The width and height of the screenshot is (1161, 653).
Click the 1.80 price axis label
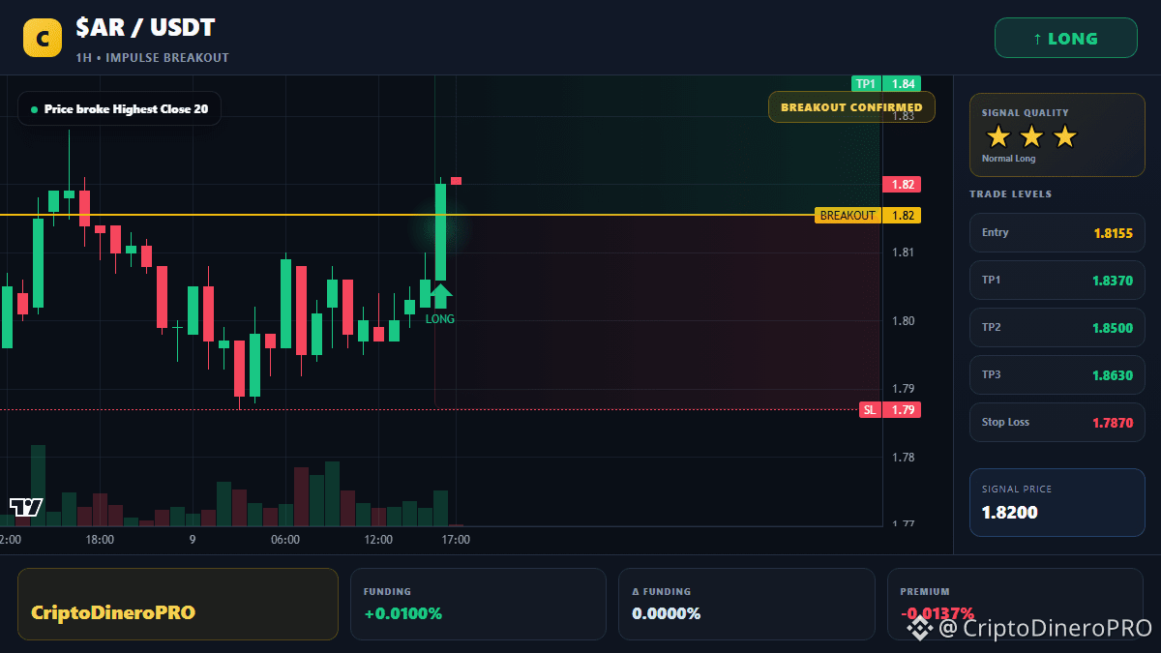click(903, 321)
